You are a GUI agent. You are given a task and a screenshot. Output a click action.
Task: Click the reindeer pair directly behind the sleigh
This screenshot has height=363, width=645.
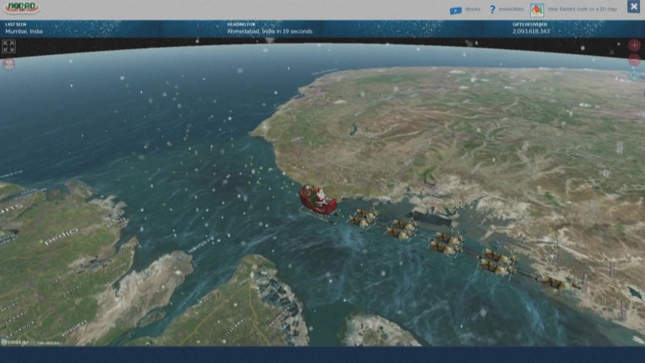coord(364,218)
